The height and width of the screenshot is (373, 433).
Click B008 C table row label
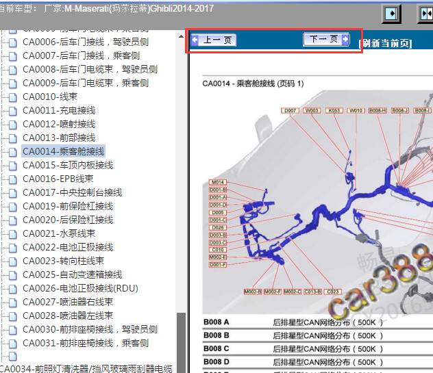point(216,349)
